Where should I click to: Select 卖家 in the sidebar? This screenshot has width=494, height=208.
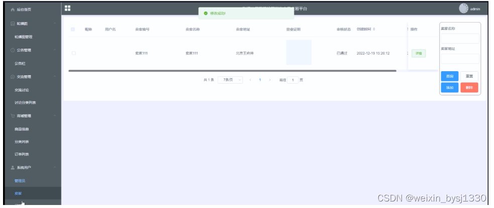pyautogui.click(x=18, y=193)
